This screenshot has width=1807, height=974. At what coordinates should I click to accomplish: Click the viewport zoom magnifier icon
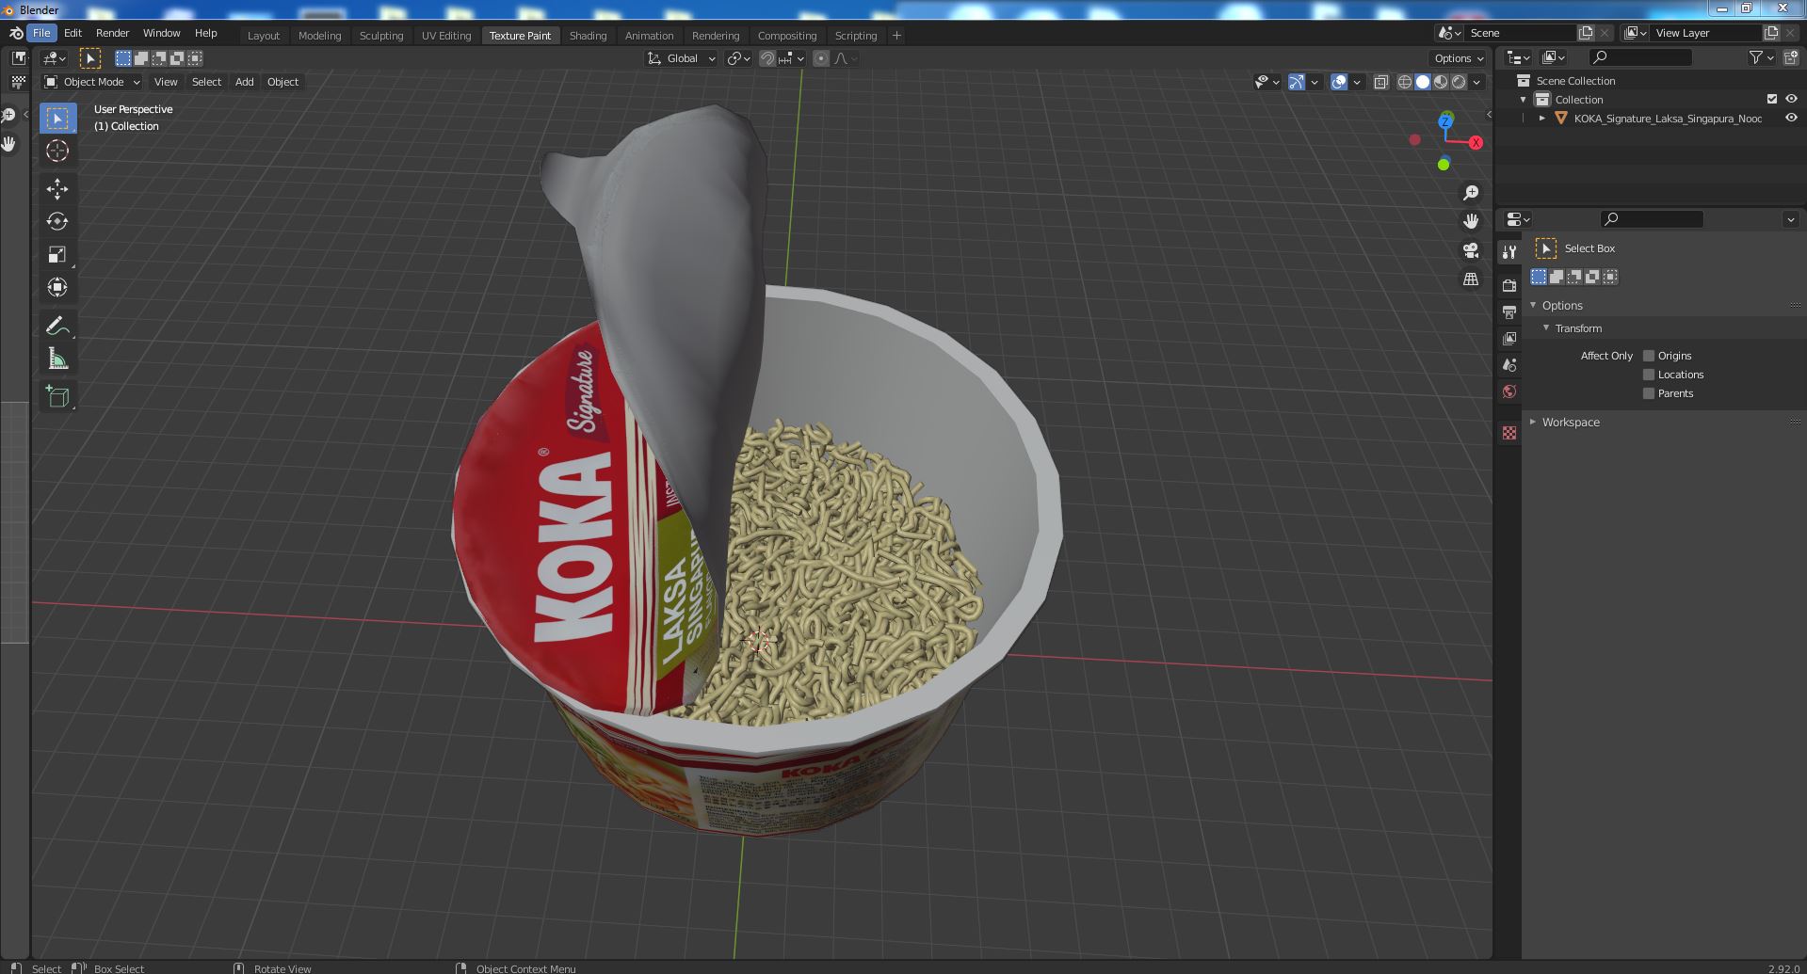pos(1470,193)
